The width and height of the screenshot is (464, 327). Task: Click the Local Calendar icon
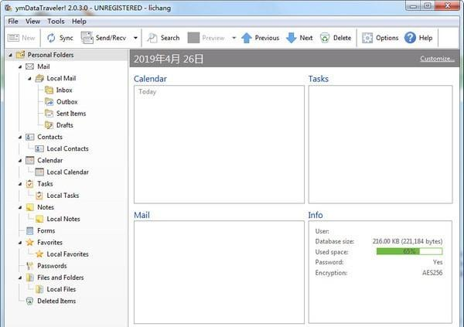point(39,172)
